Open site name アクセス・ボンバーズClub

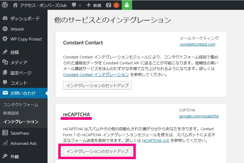[x=43, y=5]
